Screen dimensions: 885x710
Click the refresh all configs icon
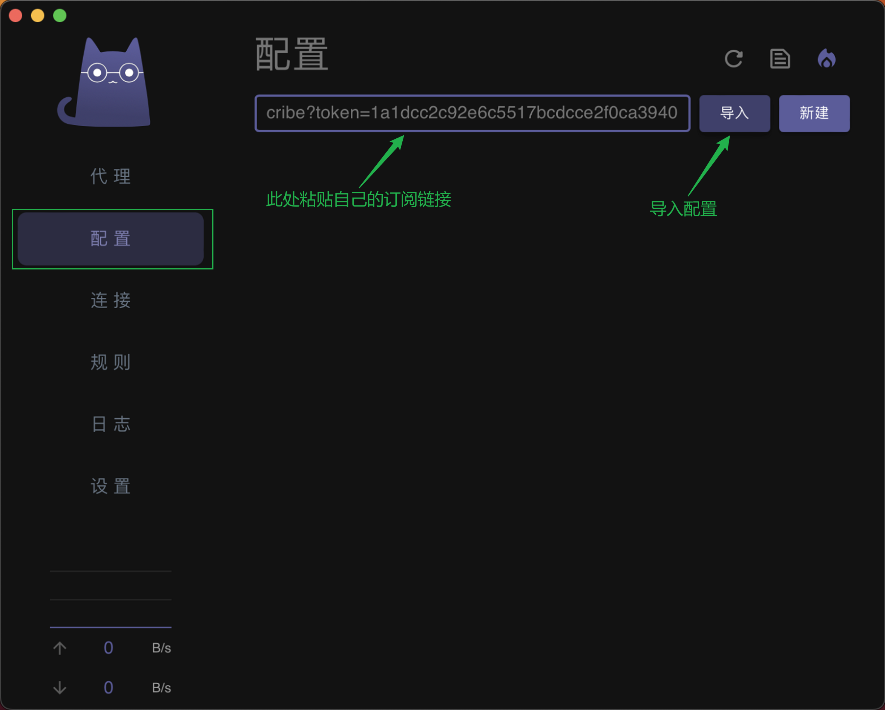click(733, 59)
